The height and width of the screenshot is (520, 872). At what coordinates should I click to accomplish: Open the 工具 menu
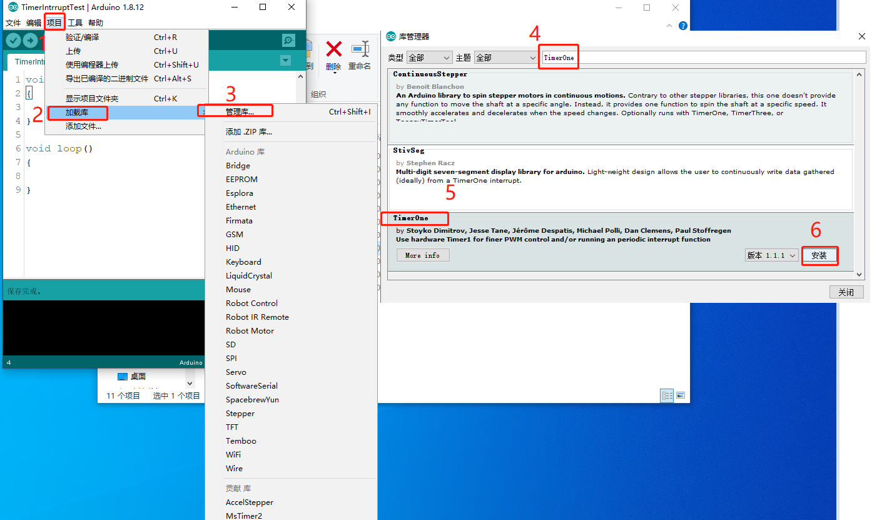pyautogui.click(x=75, y=23)
